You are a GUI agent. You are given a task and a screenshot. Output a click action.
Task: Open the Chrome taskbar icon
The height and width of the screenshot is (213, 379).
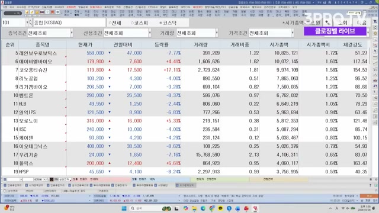tap(212, 208)
